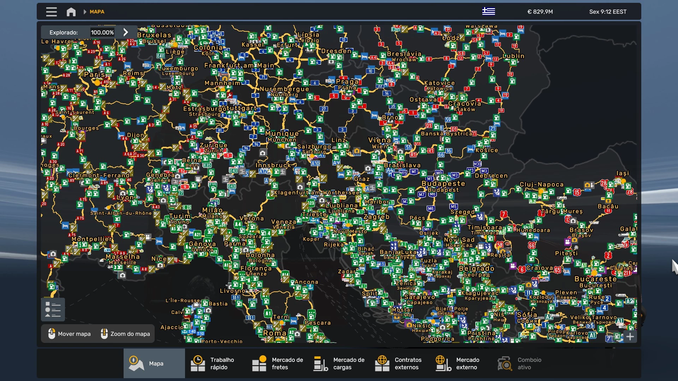678x381 pixels.
Task: Go to home screen via house icon
Action: pos(71,12)
